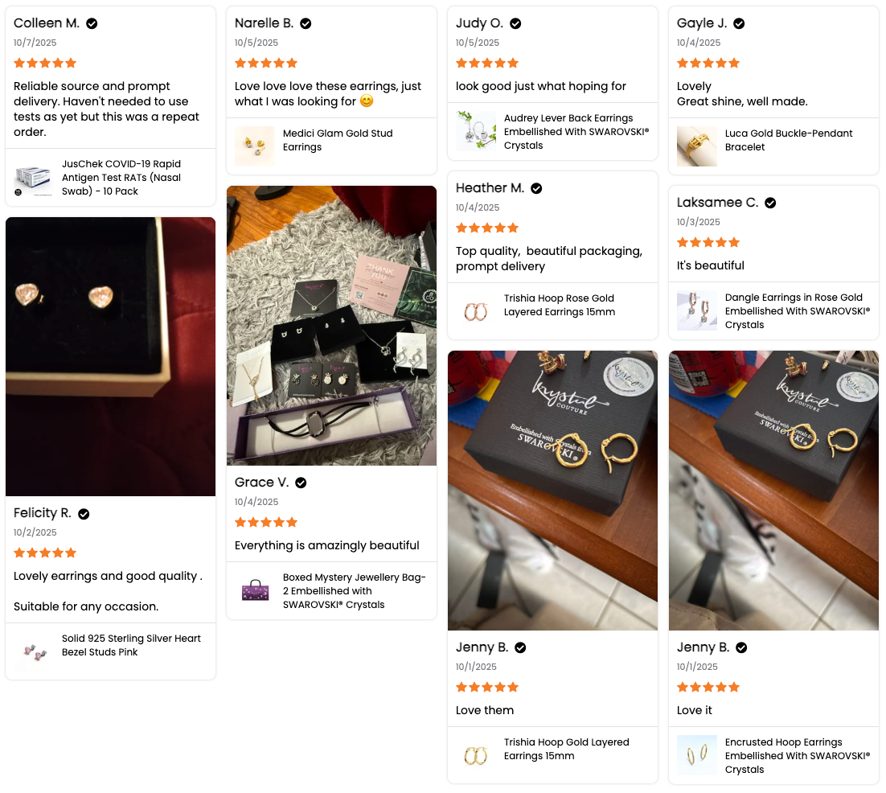Click the verified badge beside Colleen M.
The height and width of the screenshot is (793, 886).
click(92, 23)
